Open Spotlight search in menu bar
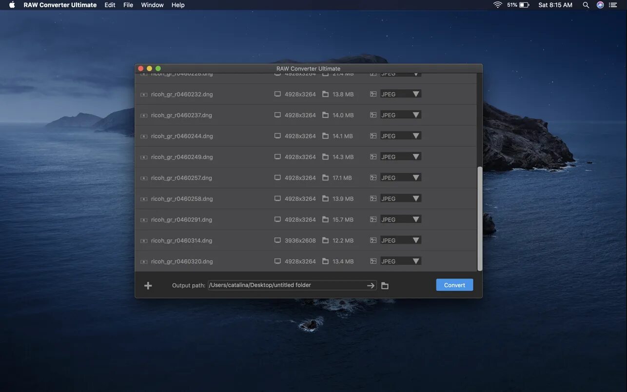 tap(586, 5)
